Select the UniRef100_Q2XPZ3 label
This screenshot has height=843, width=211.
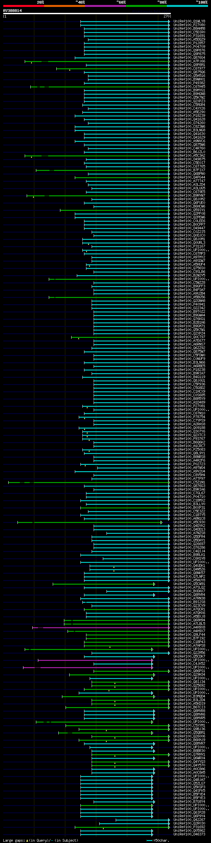[189, 101]
